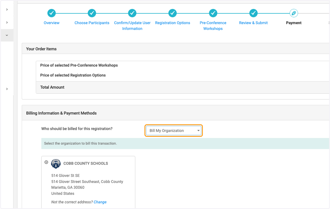The image size is (330, 209).
Task: Open the Bill My Organization dropdown
Action: coord(174,131)
